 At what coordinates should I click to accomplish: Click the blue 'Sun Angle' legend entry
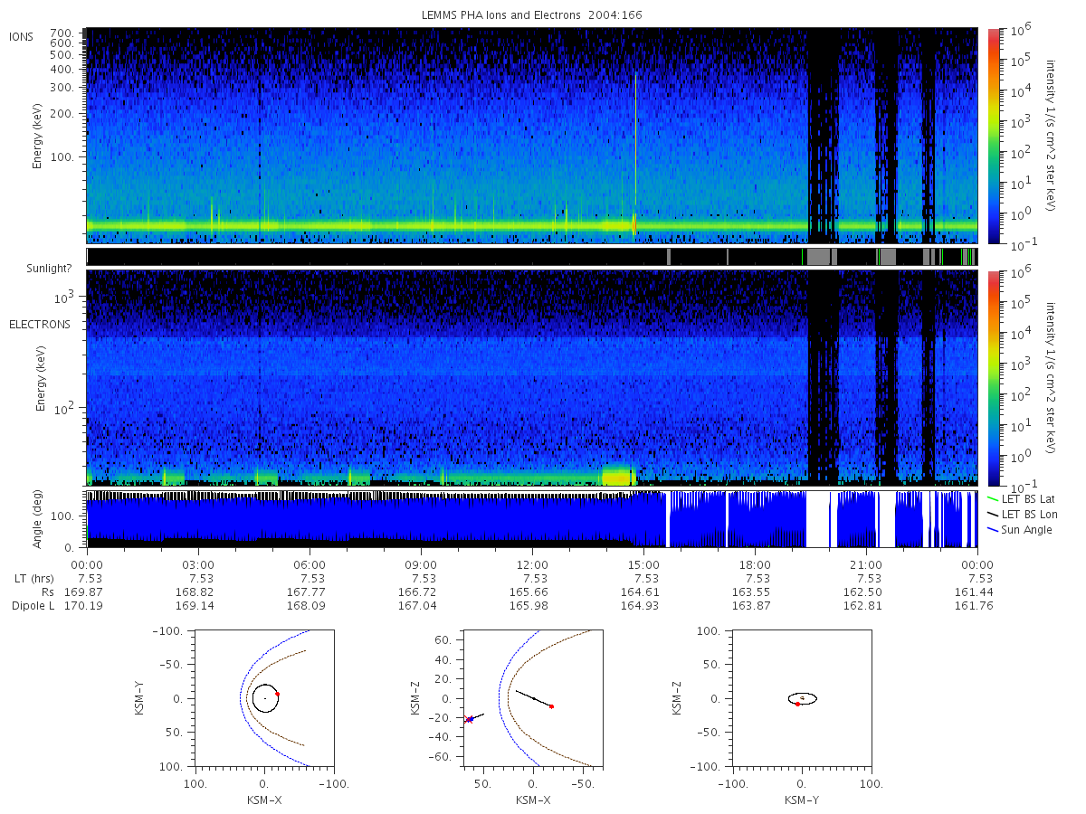coord(1020,530)
